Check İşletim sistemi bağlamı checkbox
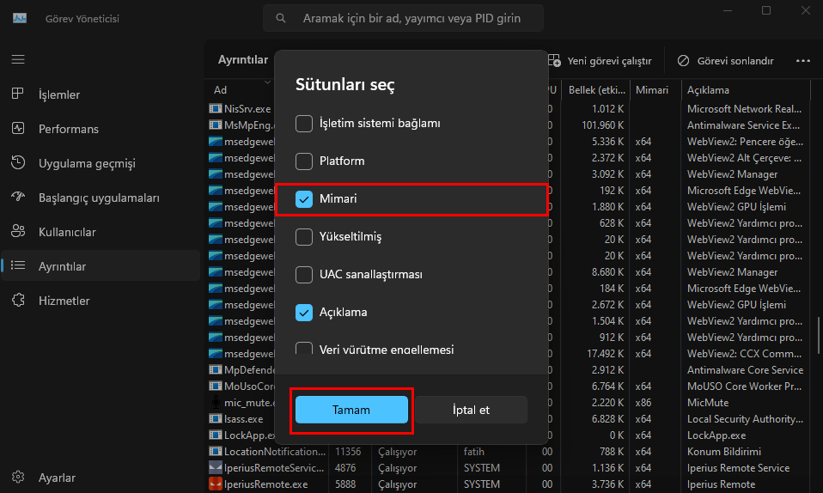Image resolution: width=823 pixels, height=493 pixels. click(304, 124)
